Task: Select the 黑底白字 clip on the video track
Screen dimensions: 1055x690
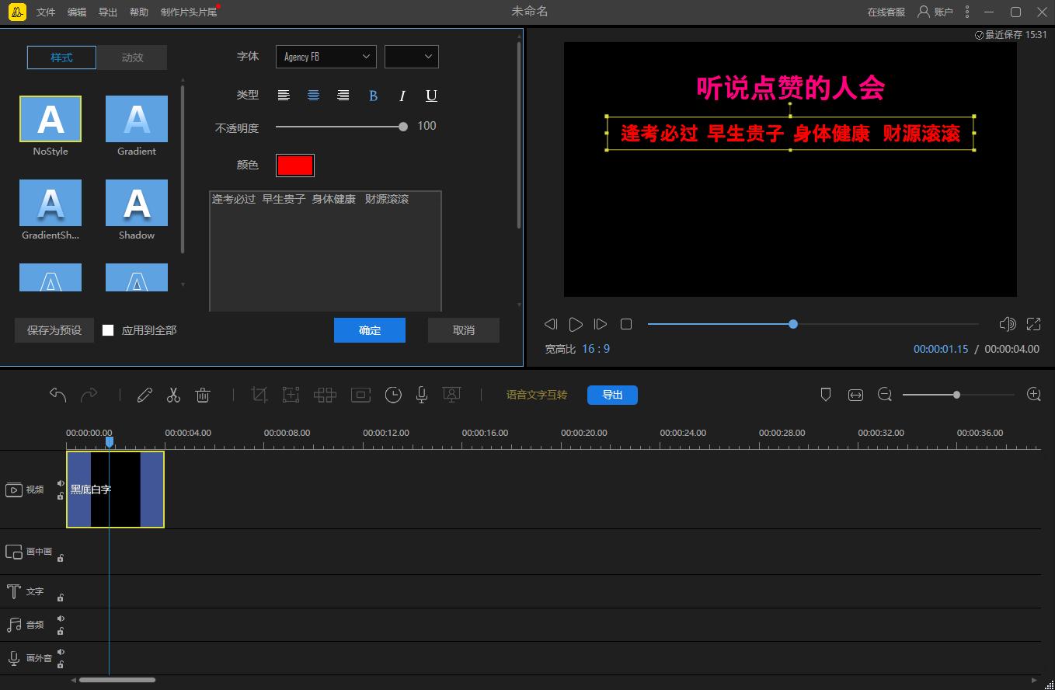Action: tap(115, 490)
